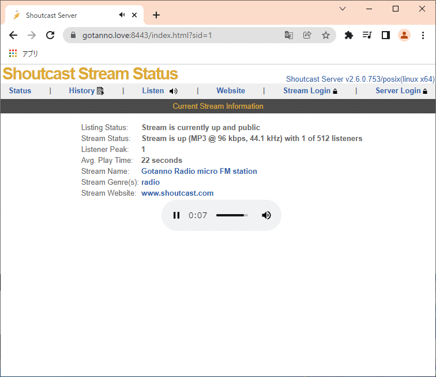Mute the audio player volume
Viewport: 436px width, 377px height.
266,215
